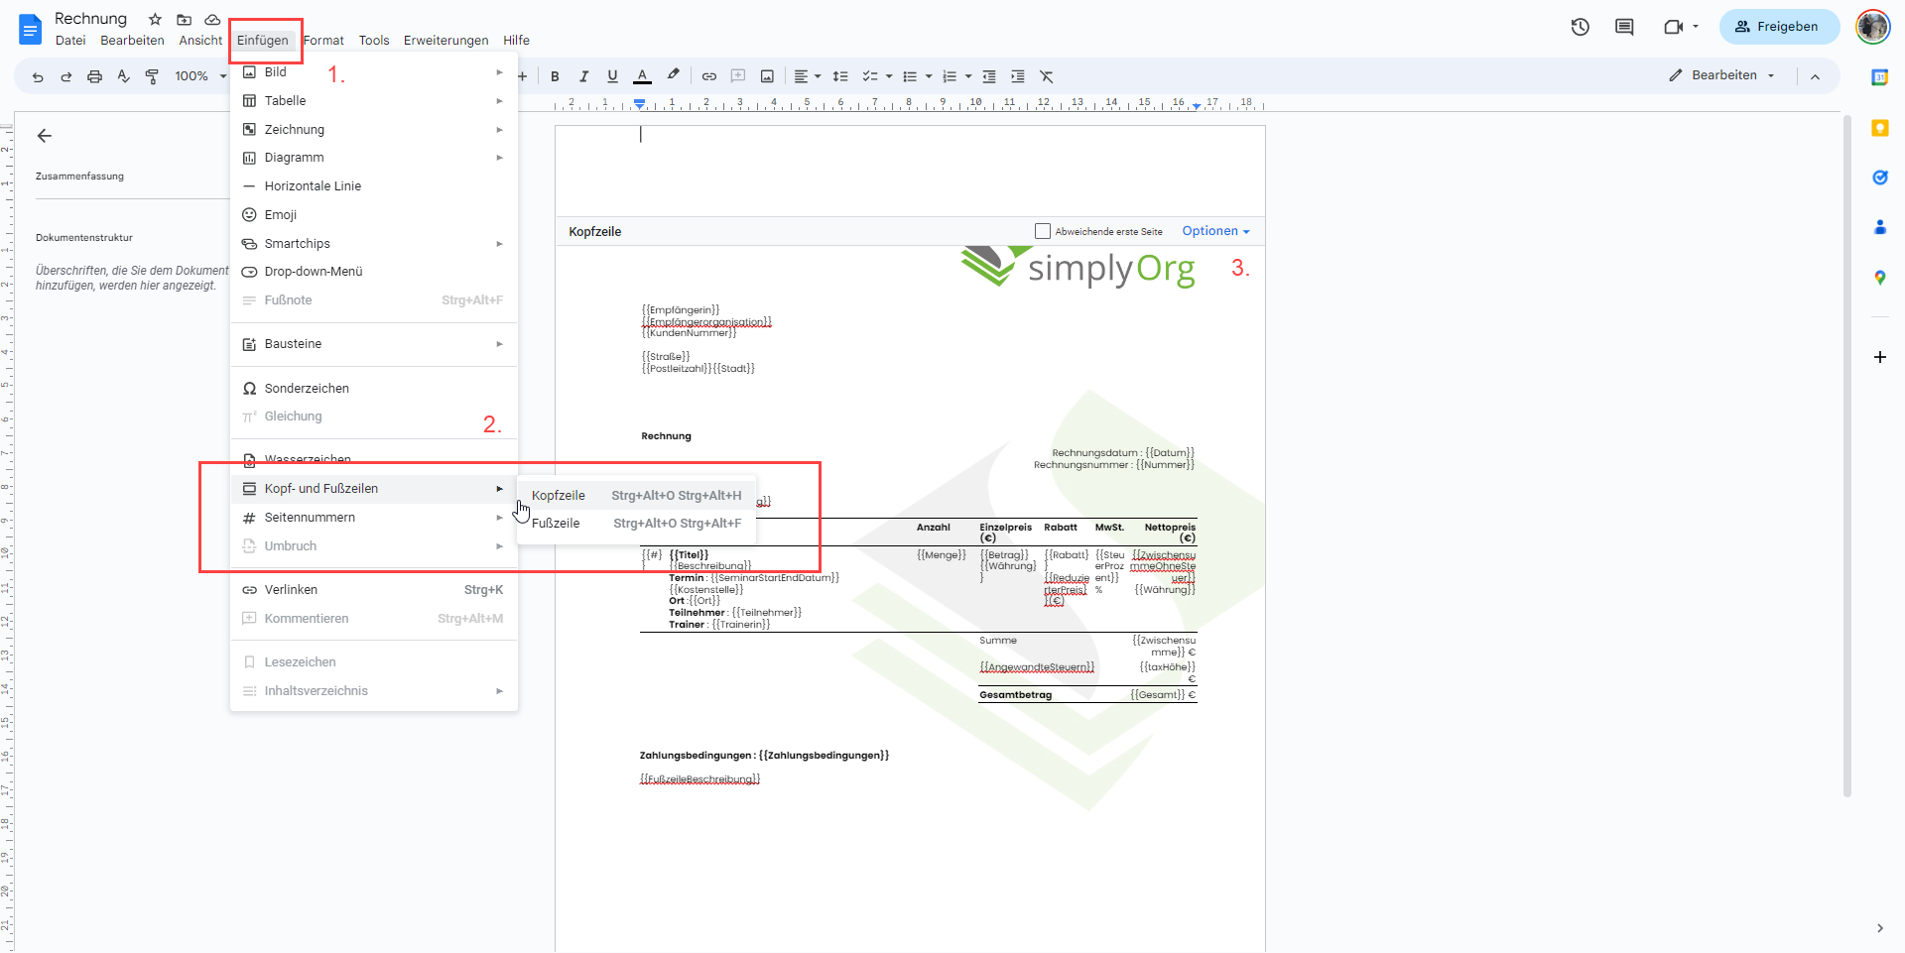Close the outline panel with back arrow
This screenshot has width=1905, height=953.
44,136
